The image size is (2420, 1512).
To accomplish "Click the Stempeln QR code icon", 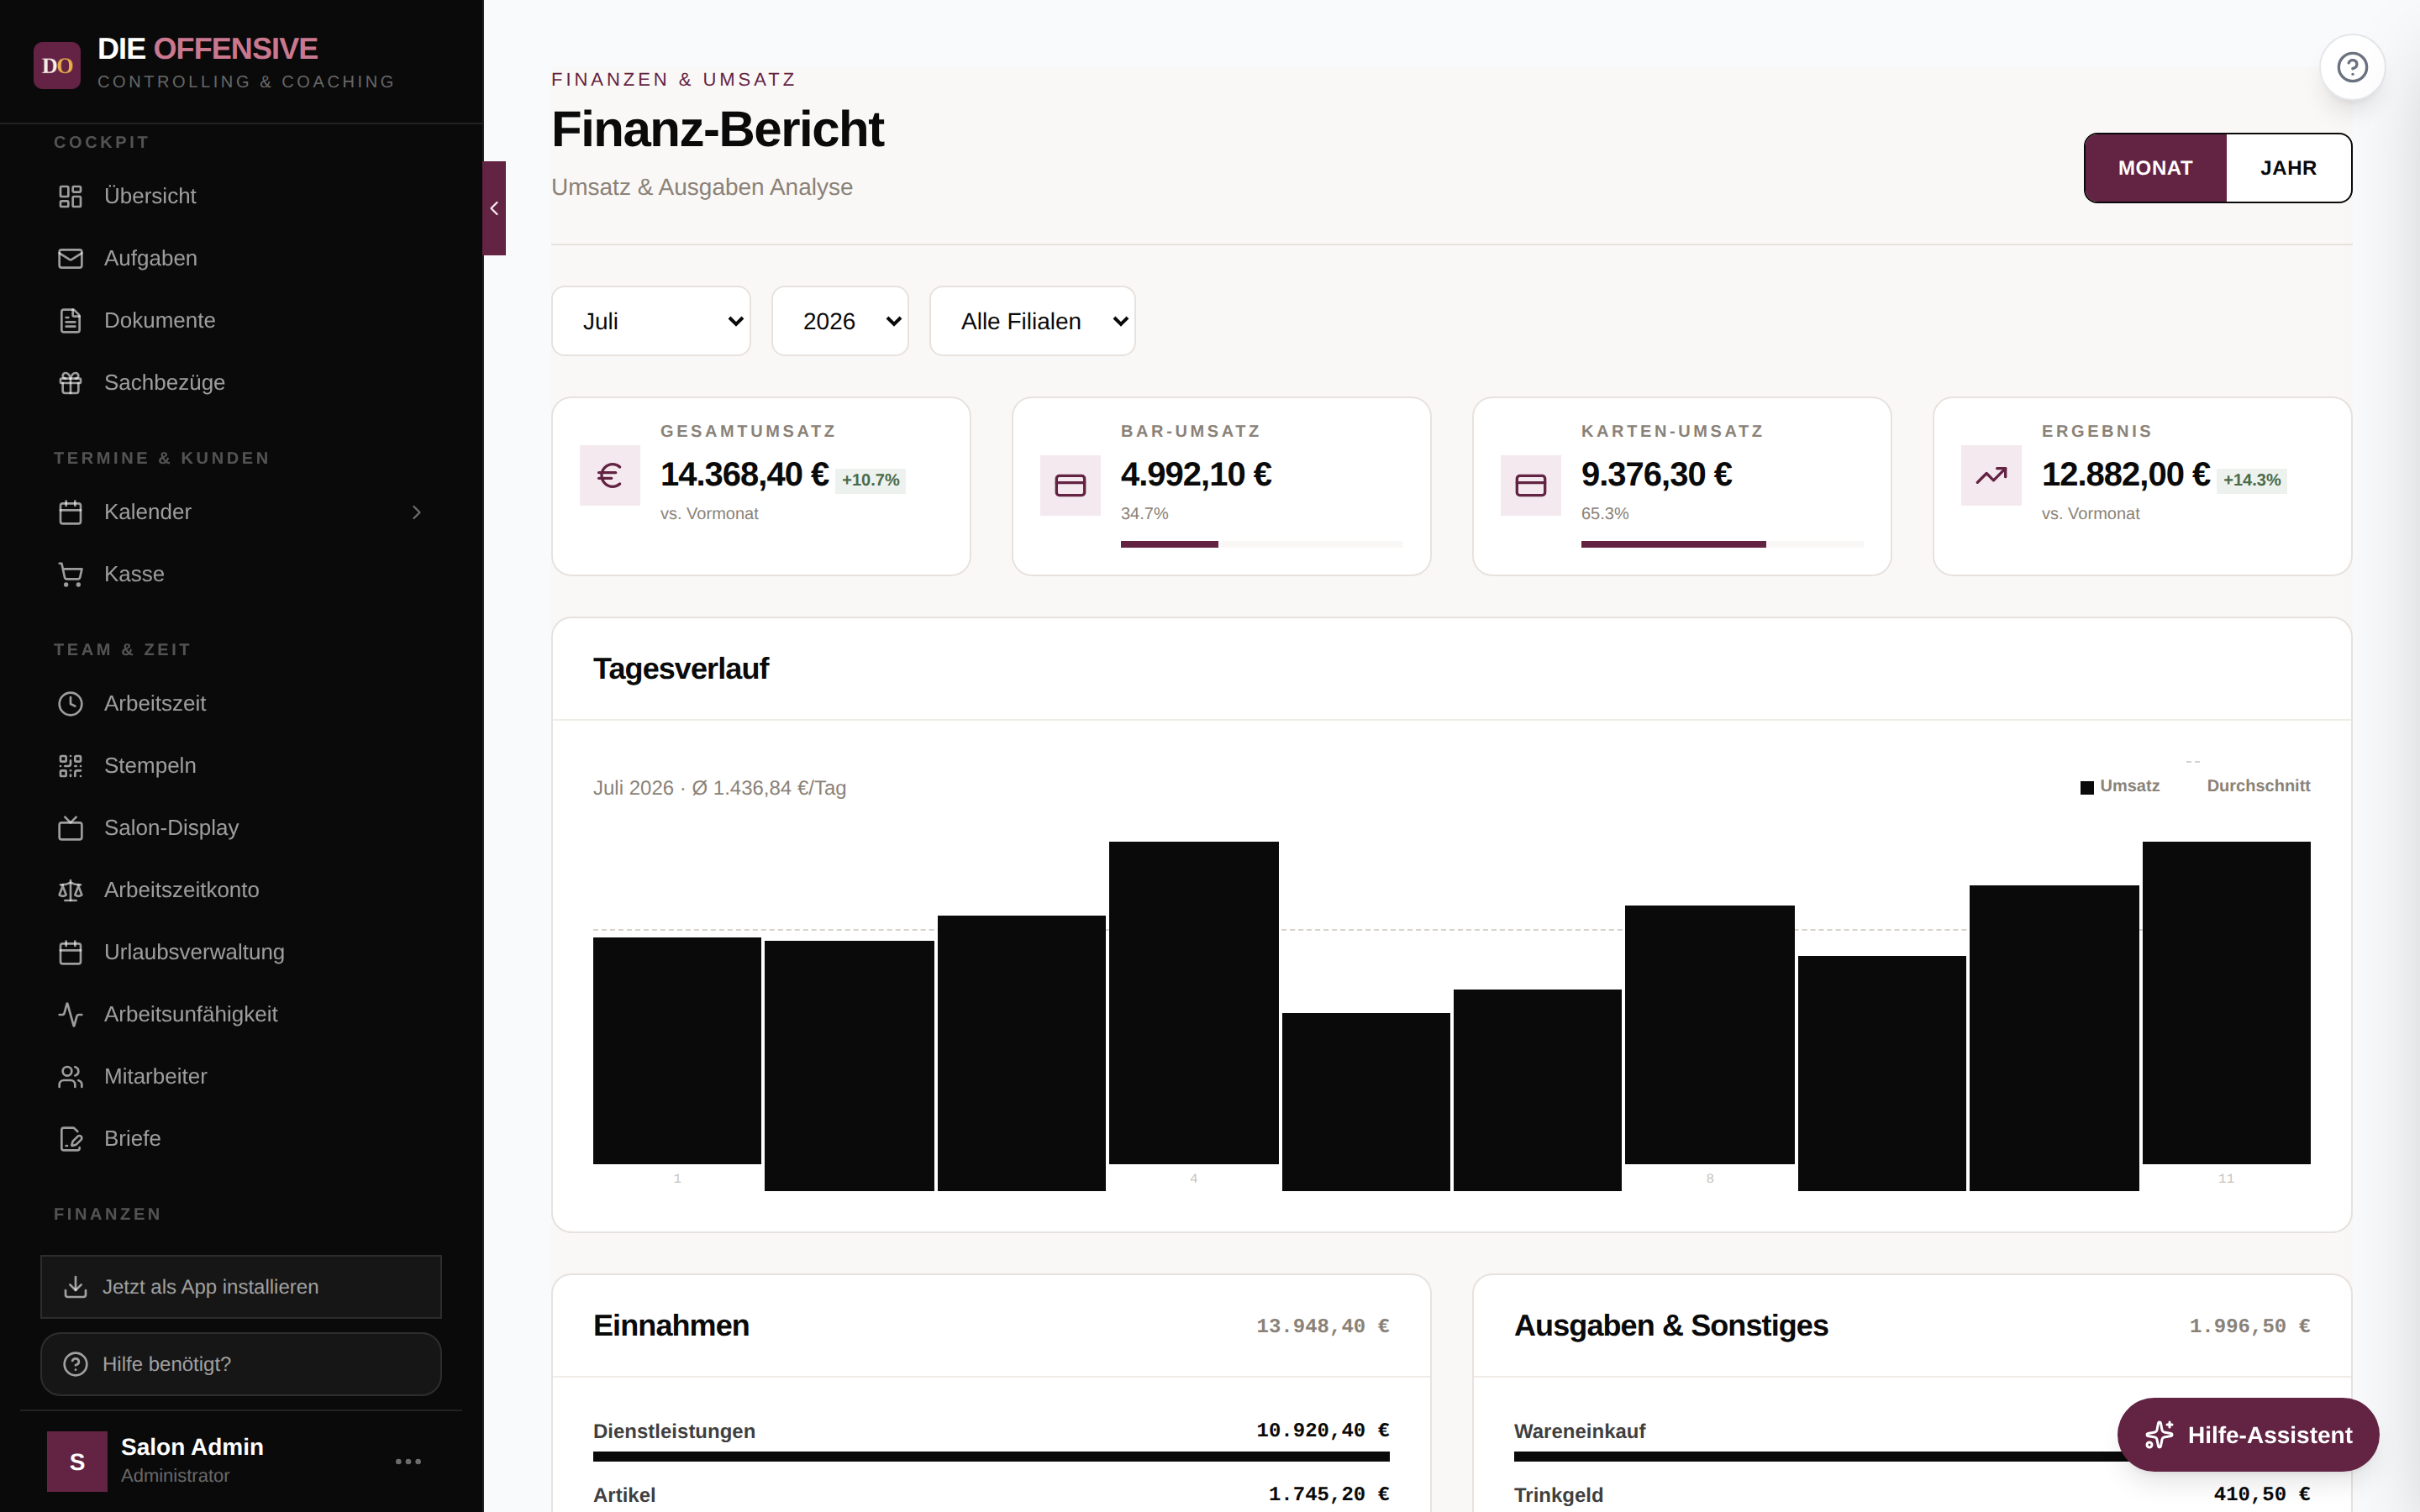I will click(x=70, y=765).
